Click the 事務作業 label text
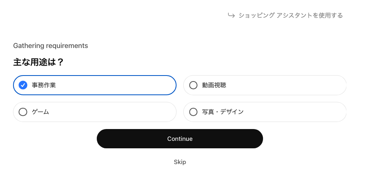The height and width of the screenshot is (179, 376). point(44,85)
